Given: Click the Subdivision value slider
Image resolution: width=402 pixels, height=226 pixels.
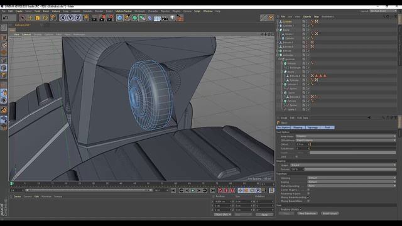Looking at the screenshot, I should (353, 148).
